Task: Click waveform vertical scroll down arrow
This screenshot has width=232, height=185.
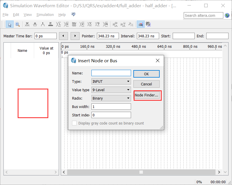Action: tap(225, 172)
